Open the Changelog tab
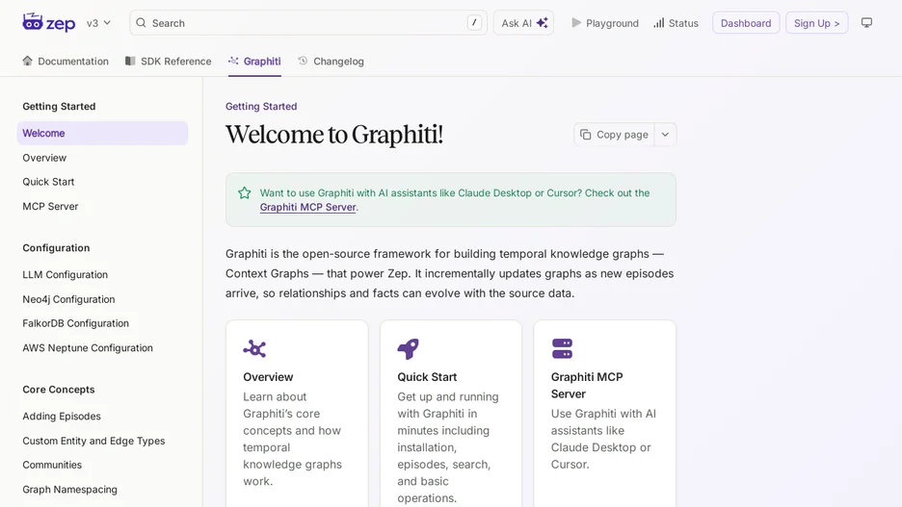902x507 pixels. [x=331, y=61]
